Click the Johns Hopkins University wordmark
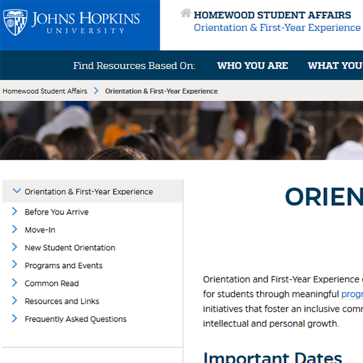The image size is (363, 363). 85,22
